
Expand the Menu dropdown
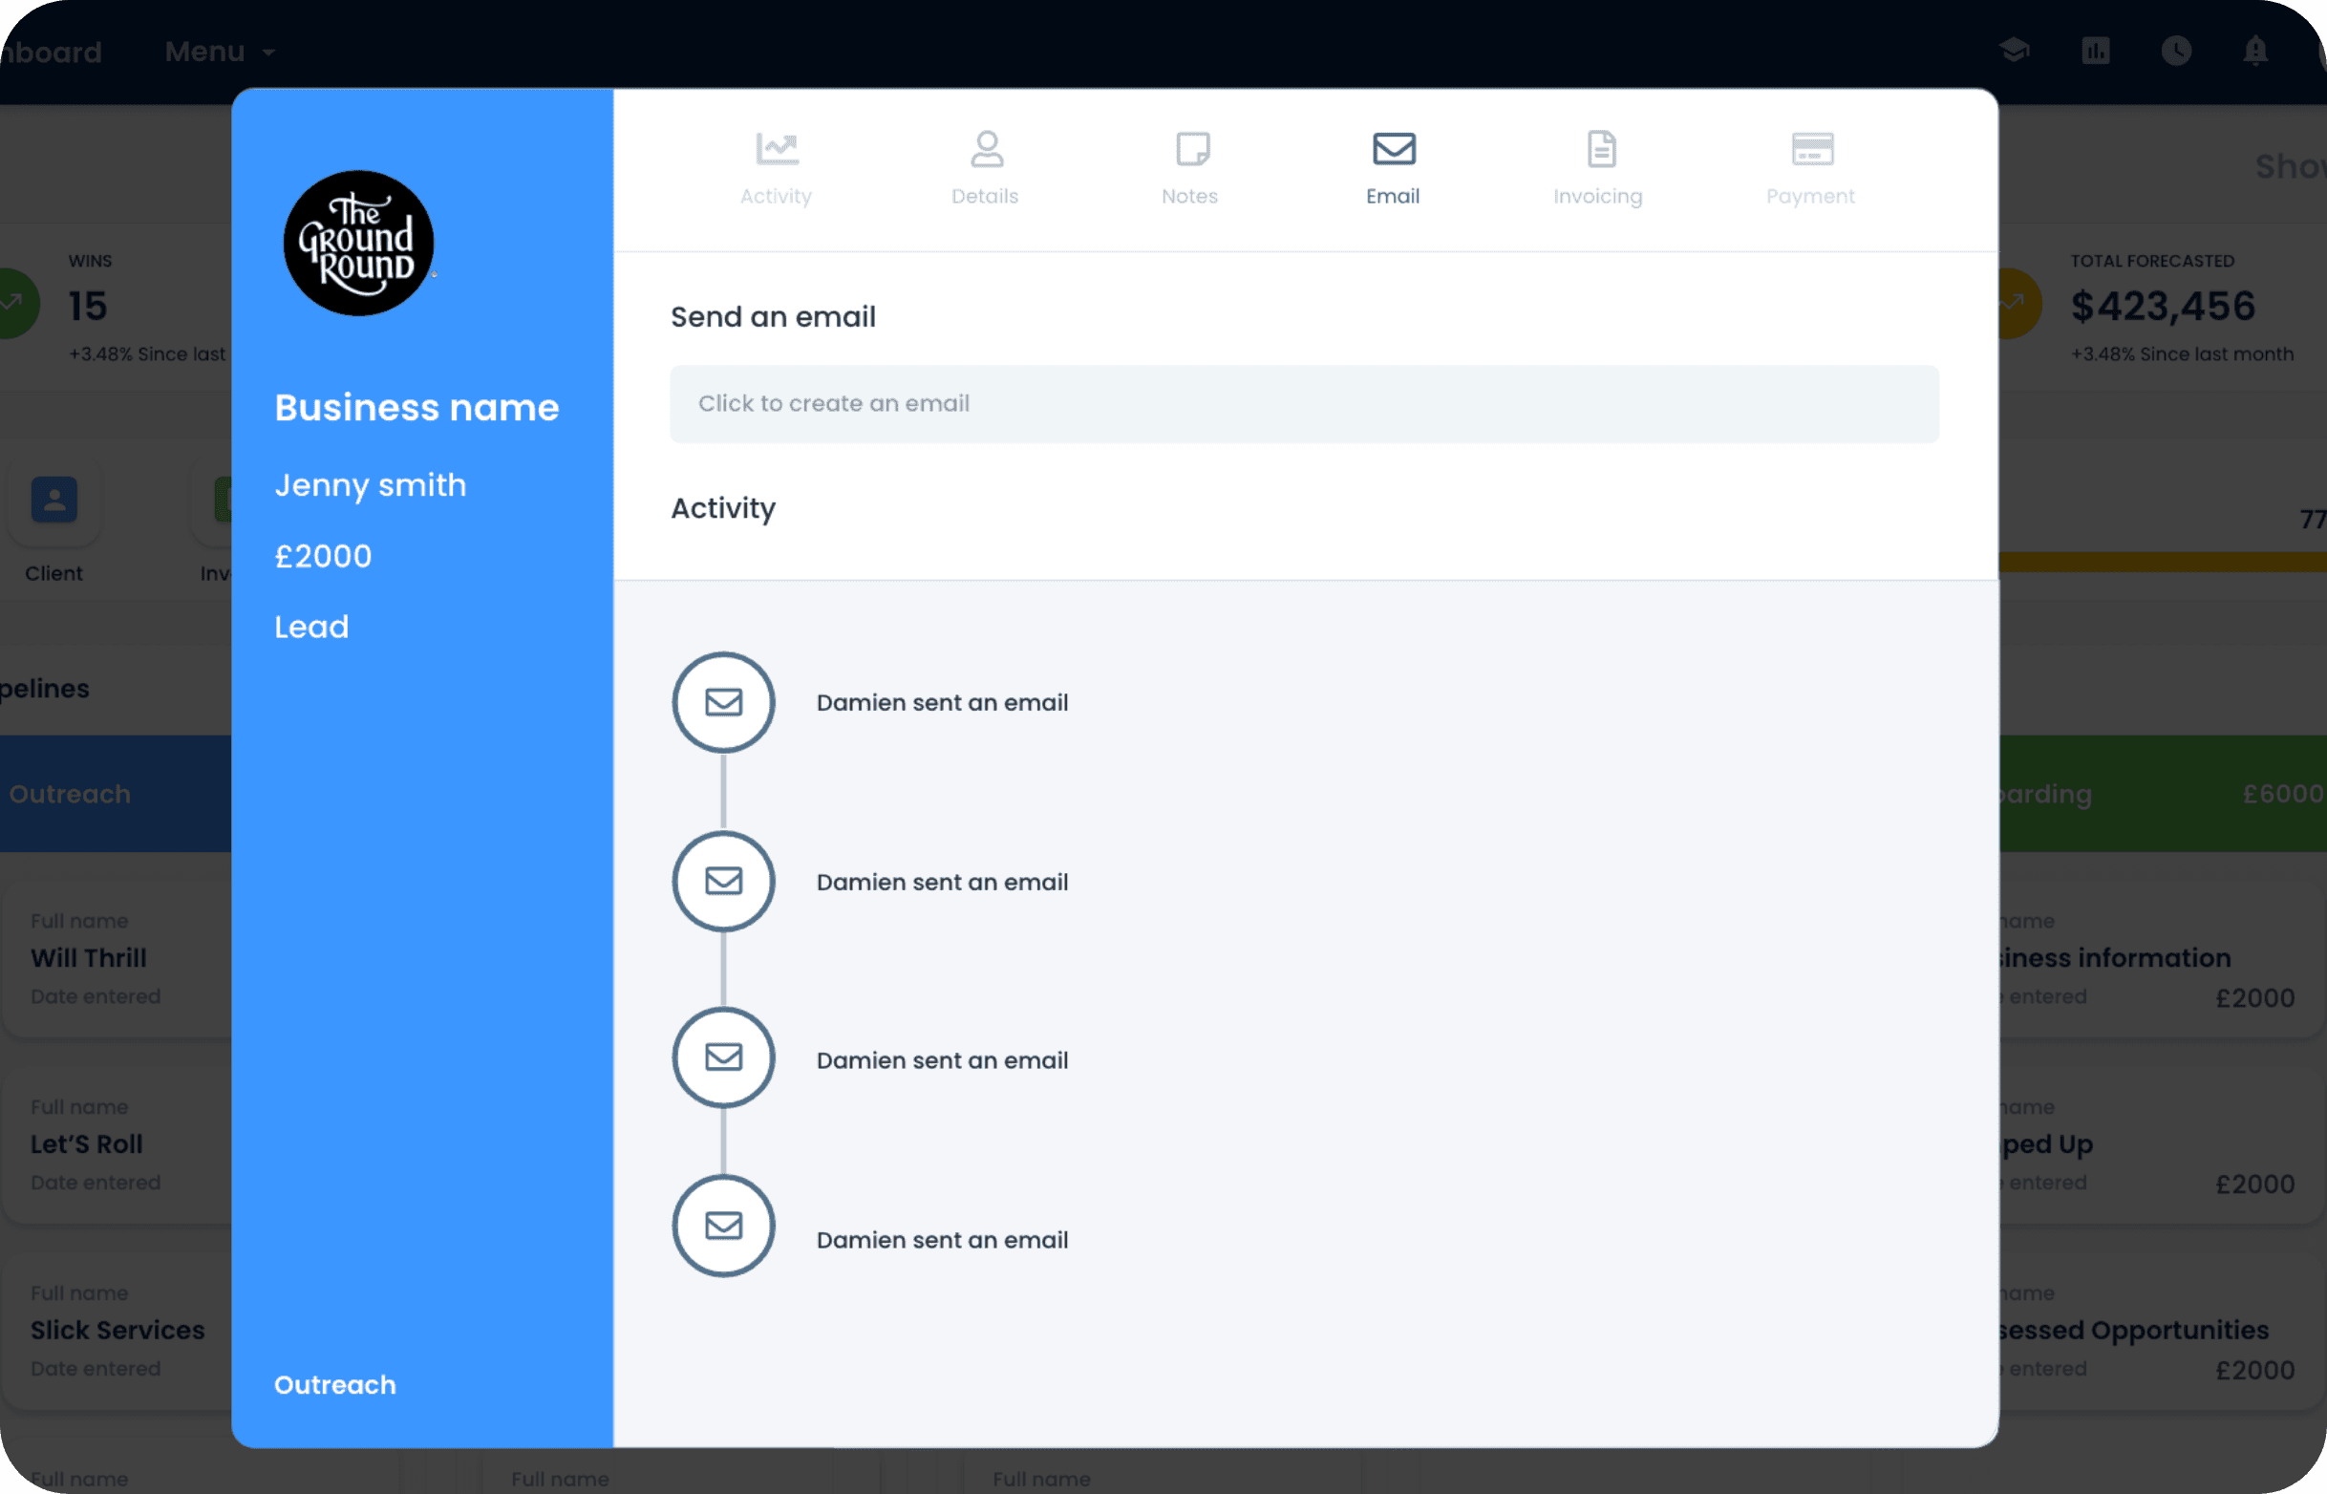click(x=219, y=52)
